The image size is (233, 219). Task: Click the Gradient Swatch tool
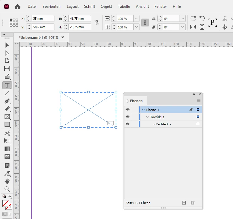click(x=7, y=149)
